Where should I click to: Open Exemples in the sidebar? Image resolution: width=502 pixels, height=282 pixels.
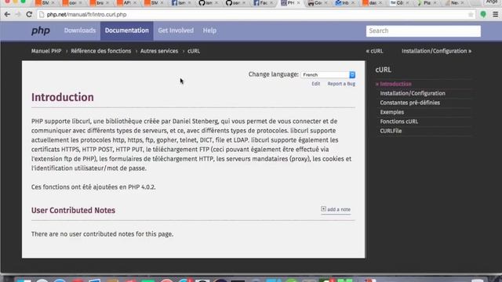tap(392, 112)
